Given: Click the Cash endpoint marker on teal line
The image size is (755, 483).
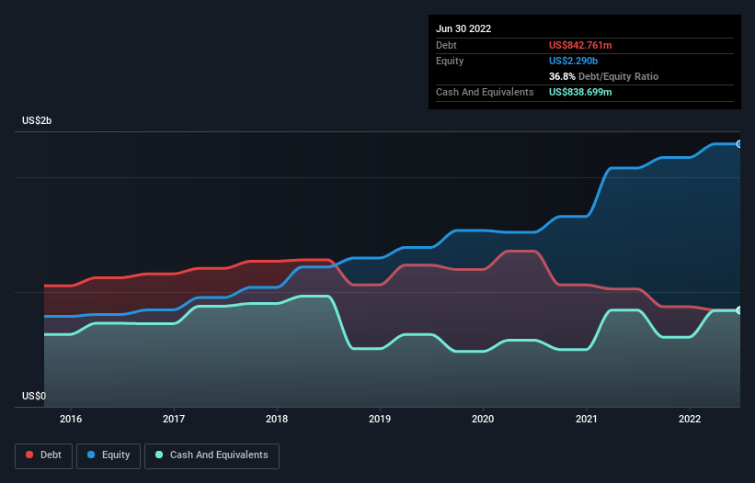Looking at the screenshot, I should (739, 310).
